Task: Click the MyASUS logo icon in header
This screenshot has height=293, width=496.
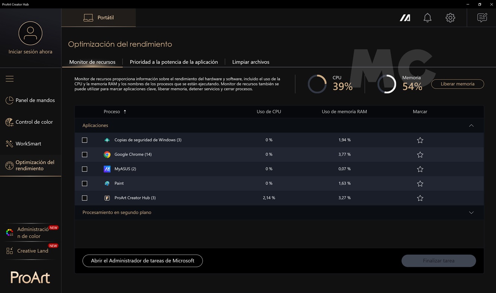Action: pos(405,17)
